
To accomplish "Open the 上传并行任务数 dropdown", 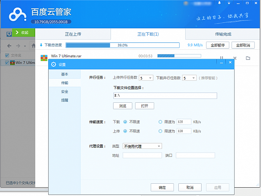I will click(146, 78).
